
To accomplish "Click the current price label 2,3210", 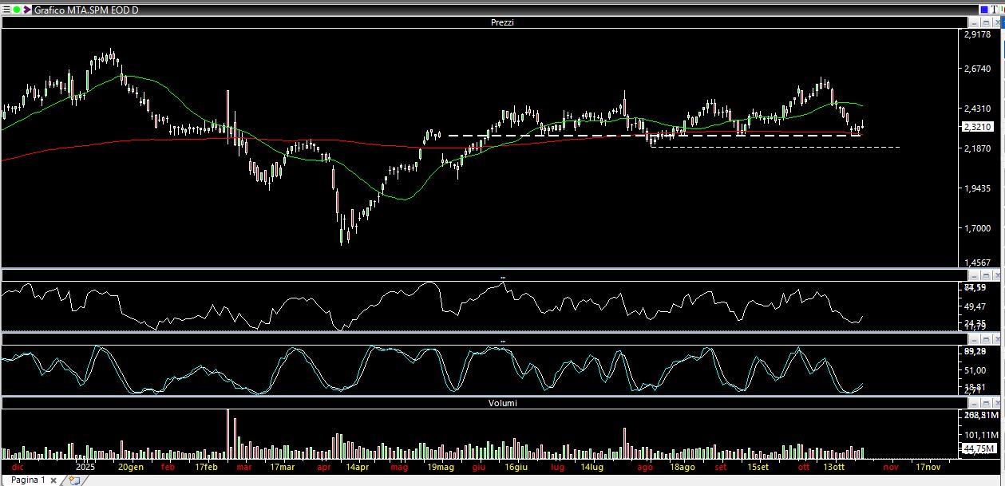I will (977, 127).
